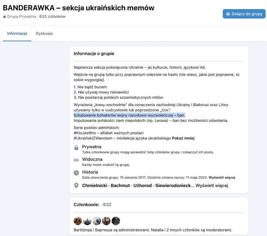Screen dimensions: 267x236
Task: Click the eye icon next to Widoczna
Action: coord(76,160)
